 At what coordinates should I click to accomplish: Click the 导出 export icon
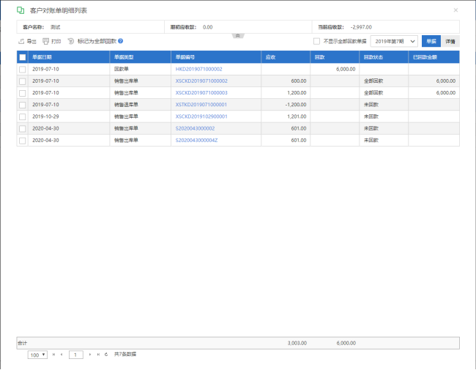point(21,41)
